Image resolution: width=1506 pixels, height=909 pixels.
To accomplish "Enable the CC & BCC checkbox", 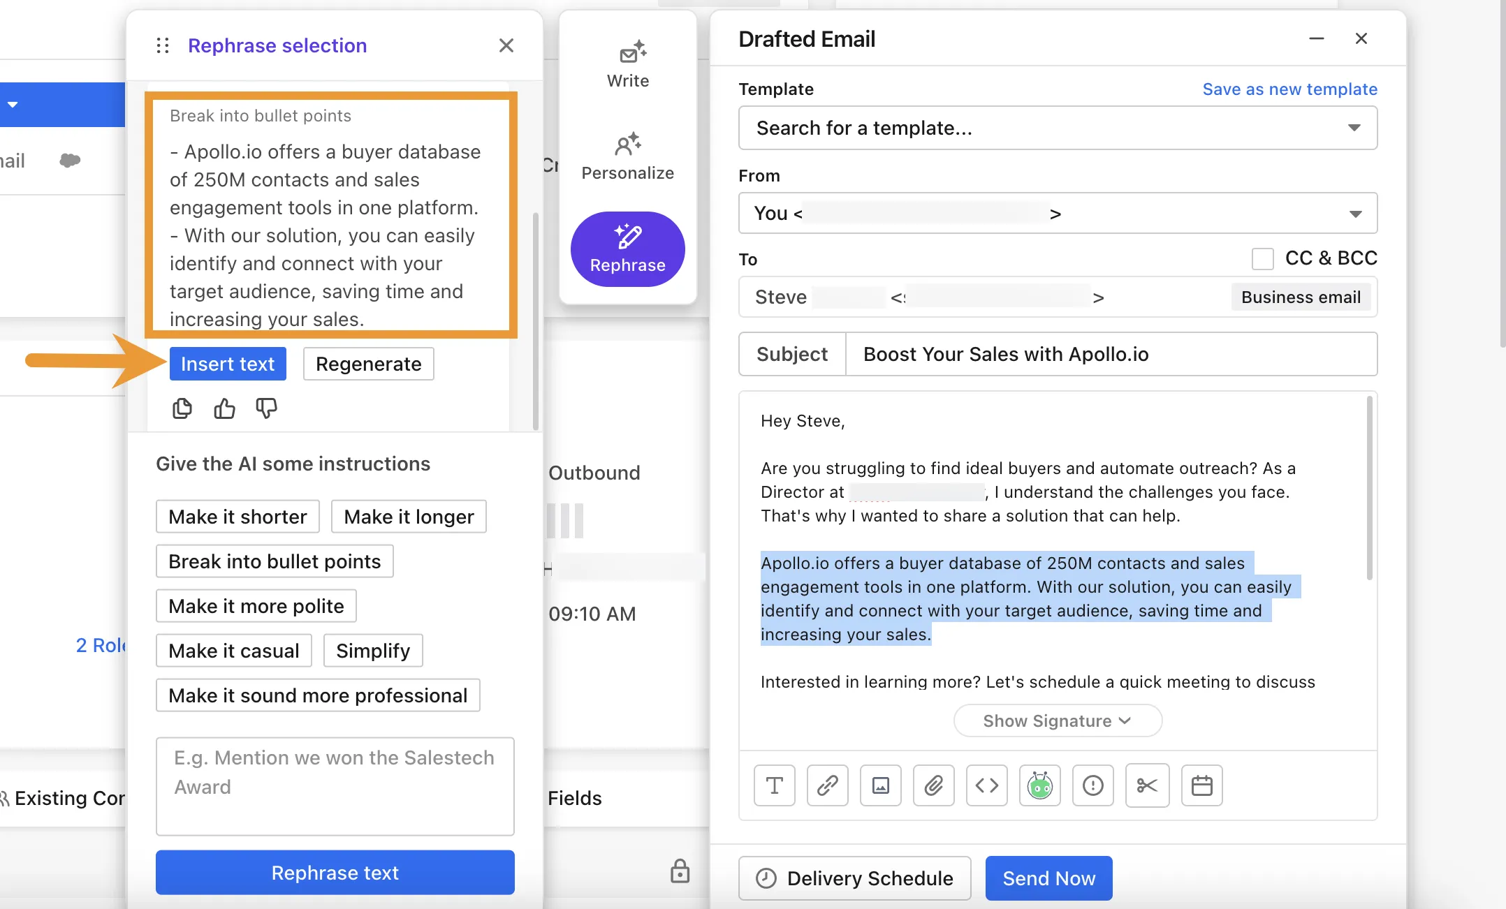I will (x=1262, y=258).
